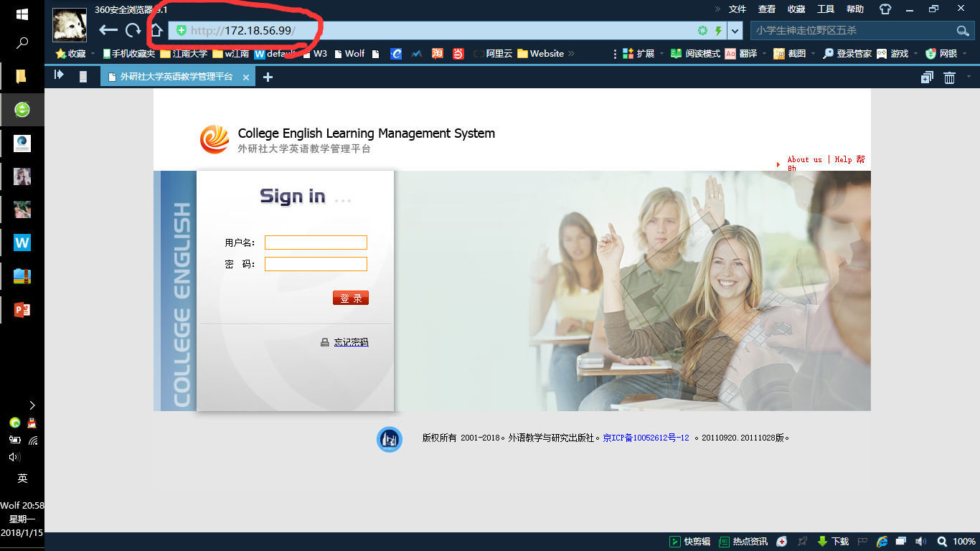Expand the address bar history dropdown
This screenshot has height=551, width=980.
[735, 31]
